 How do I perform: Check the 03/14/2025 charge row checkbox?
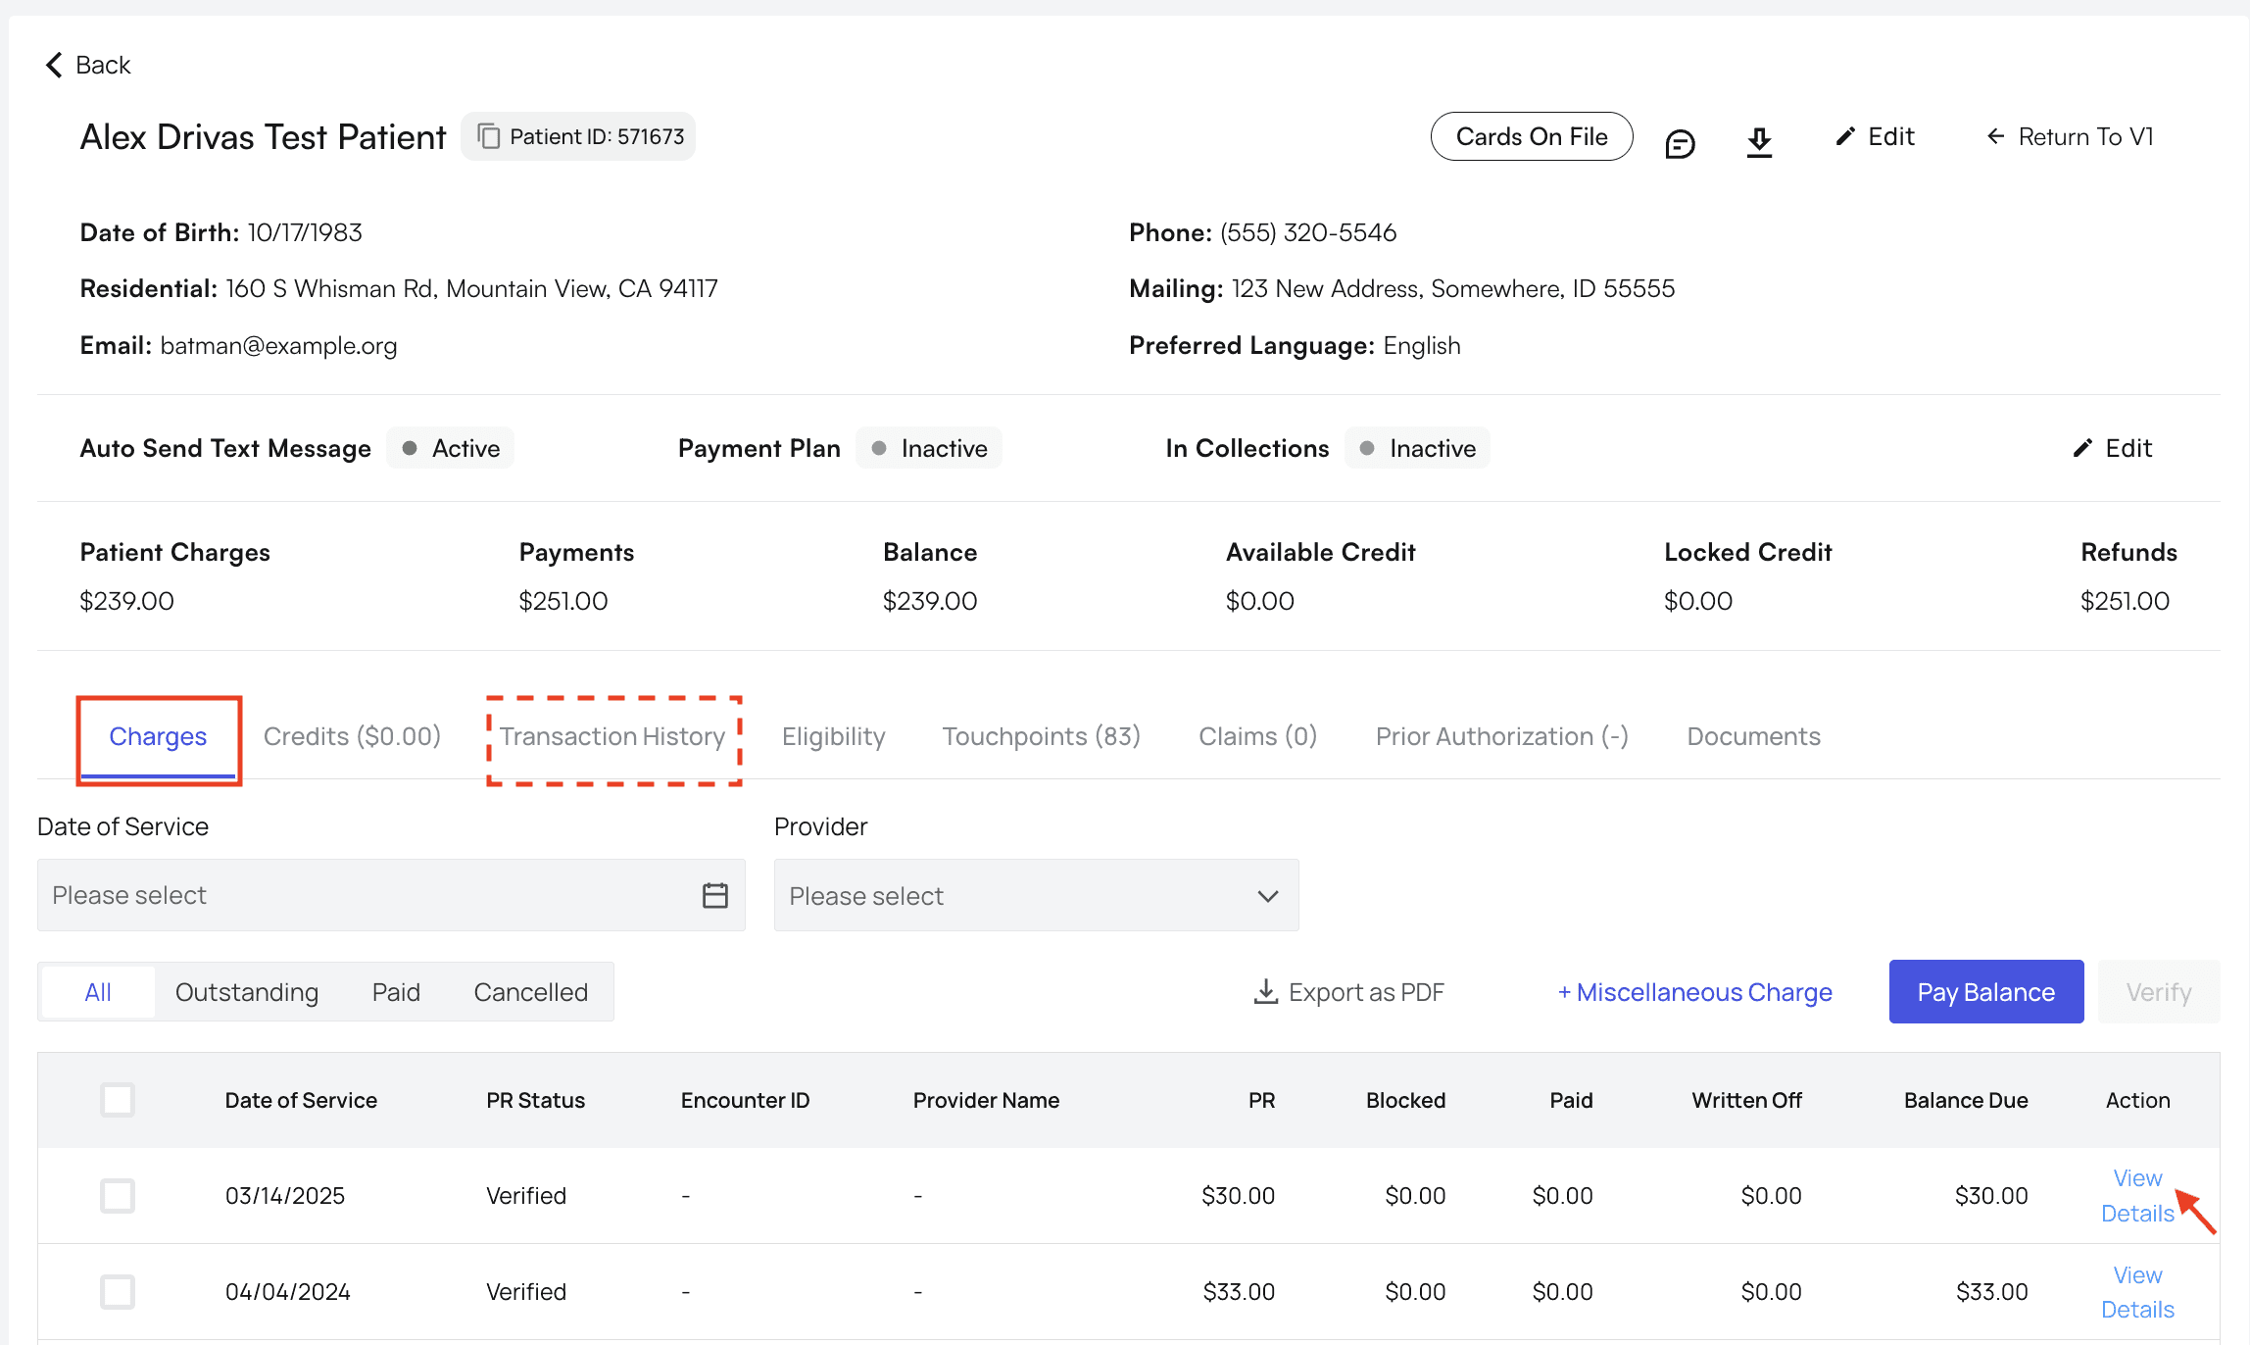click(118, 1195)
